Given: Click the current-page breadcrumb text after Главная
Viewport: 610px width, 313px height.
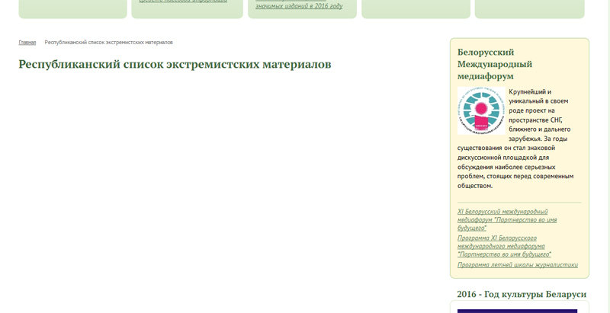Looking at the screenshot, I should pos(108,43).
